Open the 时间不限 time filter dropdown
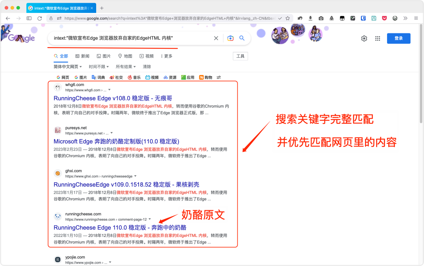Image resolution: width=424 pixels, height=266 pixels. pos(99,66)
